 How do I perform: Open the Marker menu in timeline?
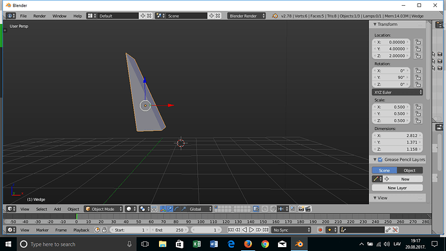43,230
